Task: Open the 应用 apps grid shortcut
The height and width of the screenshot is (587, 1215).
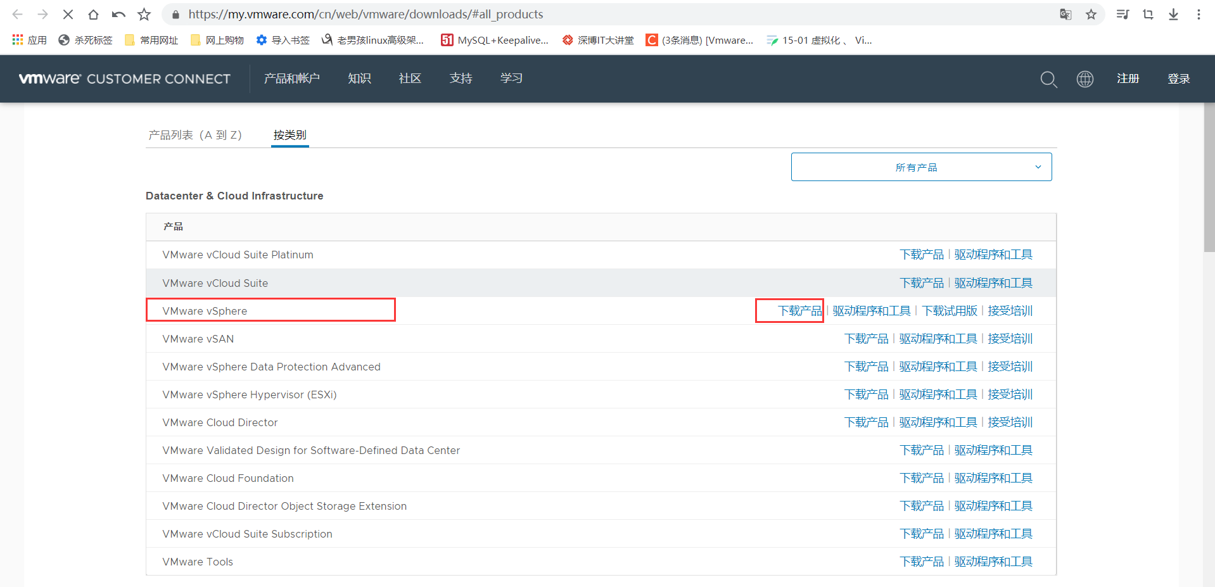Action: point(29,40)
